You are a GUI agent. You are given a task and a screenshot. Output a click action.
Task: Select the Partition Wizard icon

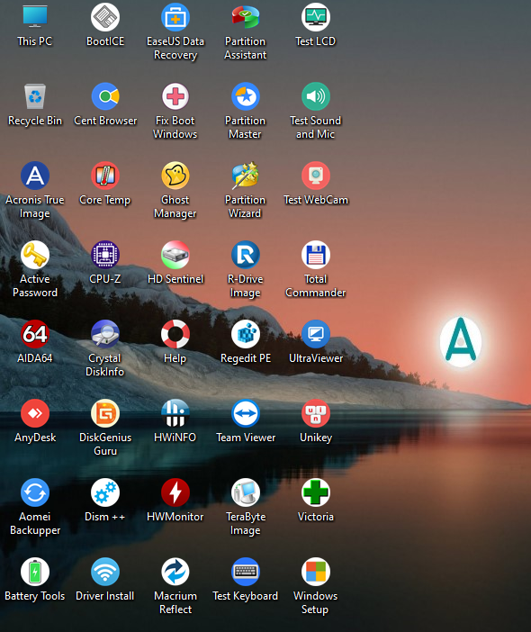tap(246, 176)
